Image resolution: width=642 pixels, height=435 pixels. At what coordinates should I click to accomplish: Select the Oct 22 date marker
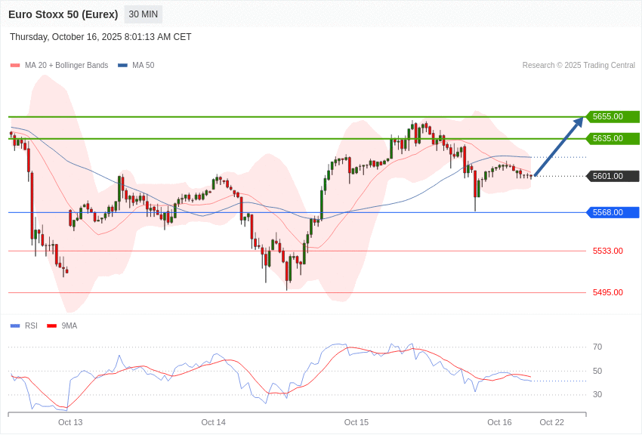(x=551, y=422)
